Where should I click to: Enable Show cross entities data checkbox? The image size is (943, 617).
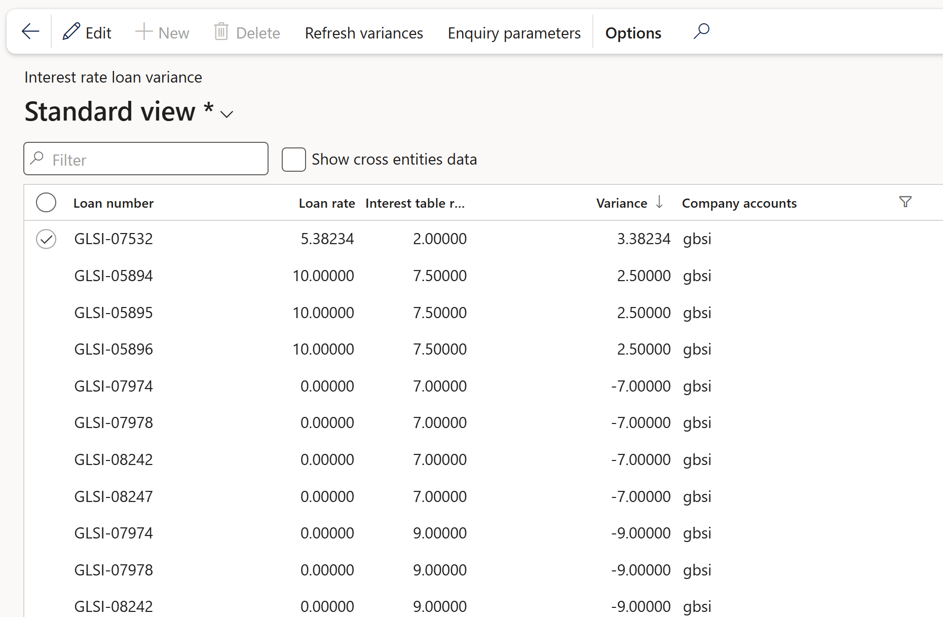click(294, 160)
